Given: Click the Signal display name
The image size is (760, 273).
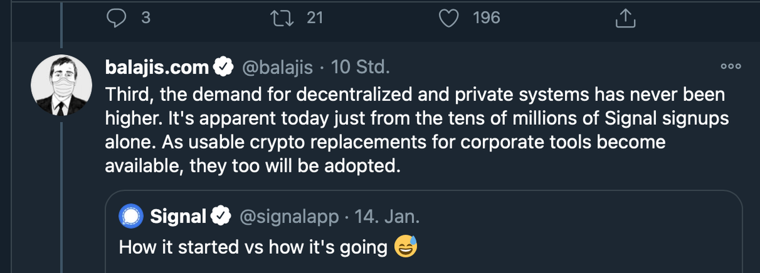Looking at the screenshot, I should [178, 216].
